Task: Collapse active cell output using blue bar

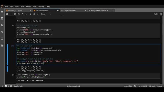Action: (x=7, y=69)
